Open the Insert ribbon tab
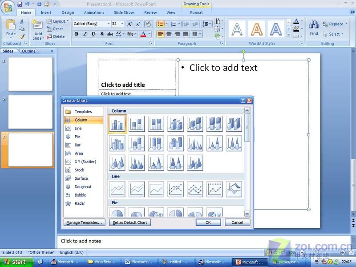The image size is (356, 267). tap(46, 12)
